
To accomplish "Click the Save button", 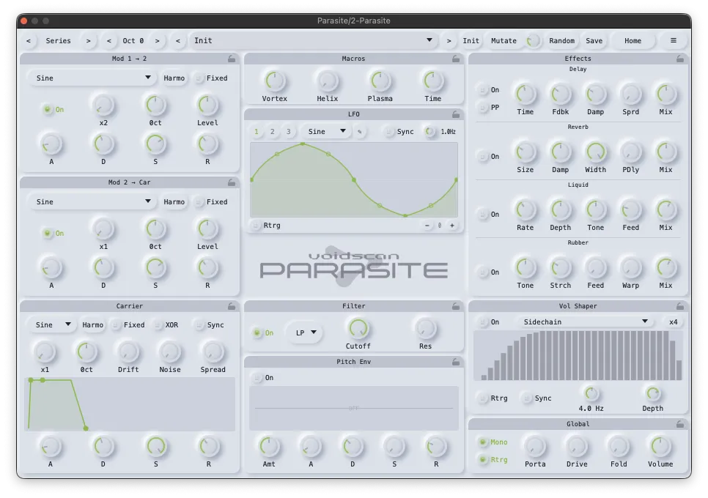I will [594, 40].
